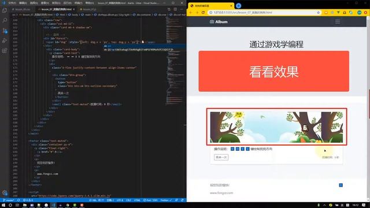Show hidden system tray icons
The width and height of the screenshot is (370, 208).
[x=324, y=205]
